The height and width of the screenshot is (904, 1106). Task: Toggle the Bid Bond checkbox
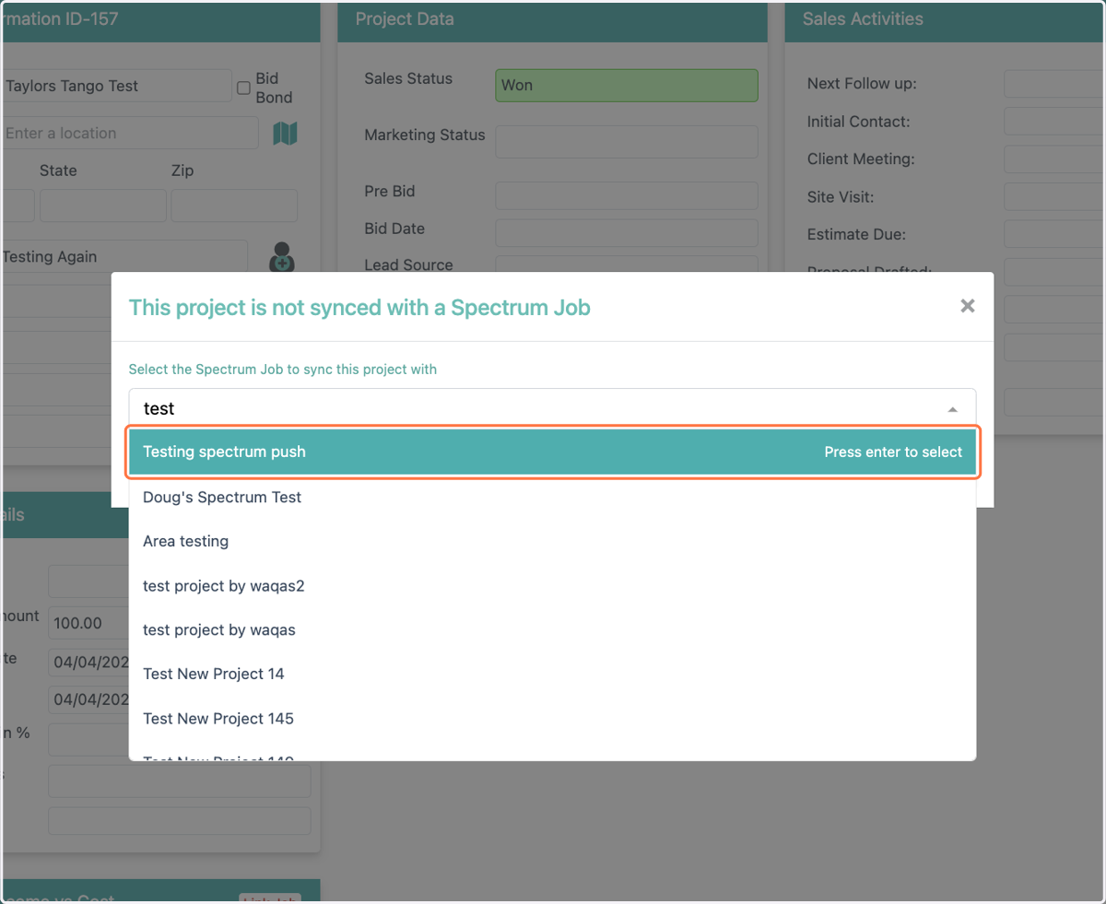point(243,88)
